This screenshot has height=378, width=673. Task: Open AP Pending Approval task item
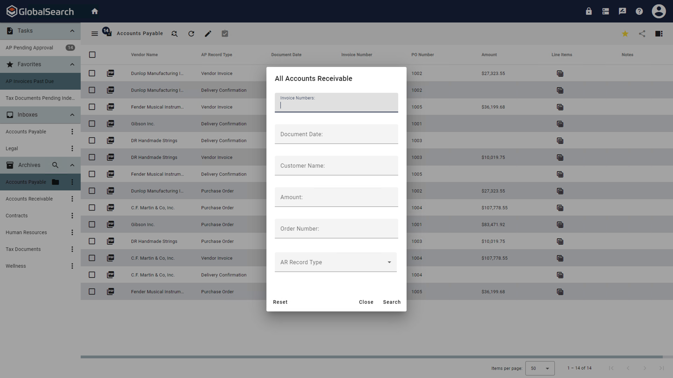(x=29, y=48)
